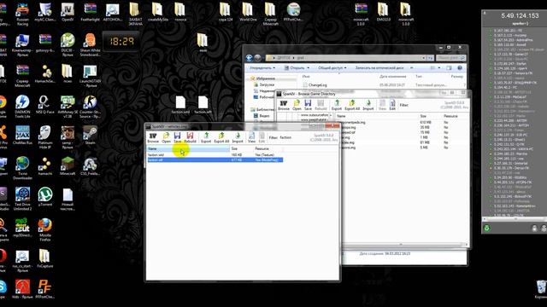
Task: Click the Explorer help question-mark icon
Action: pyautogui.click(x=460, y=68)
